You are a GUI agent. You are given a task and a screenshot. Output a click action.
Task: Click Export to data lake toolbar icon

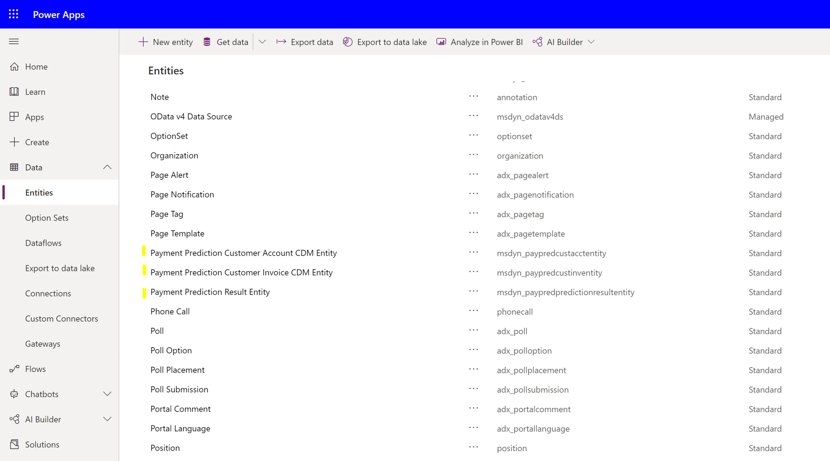point(348,42)
